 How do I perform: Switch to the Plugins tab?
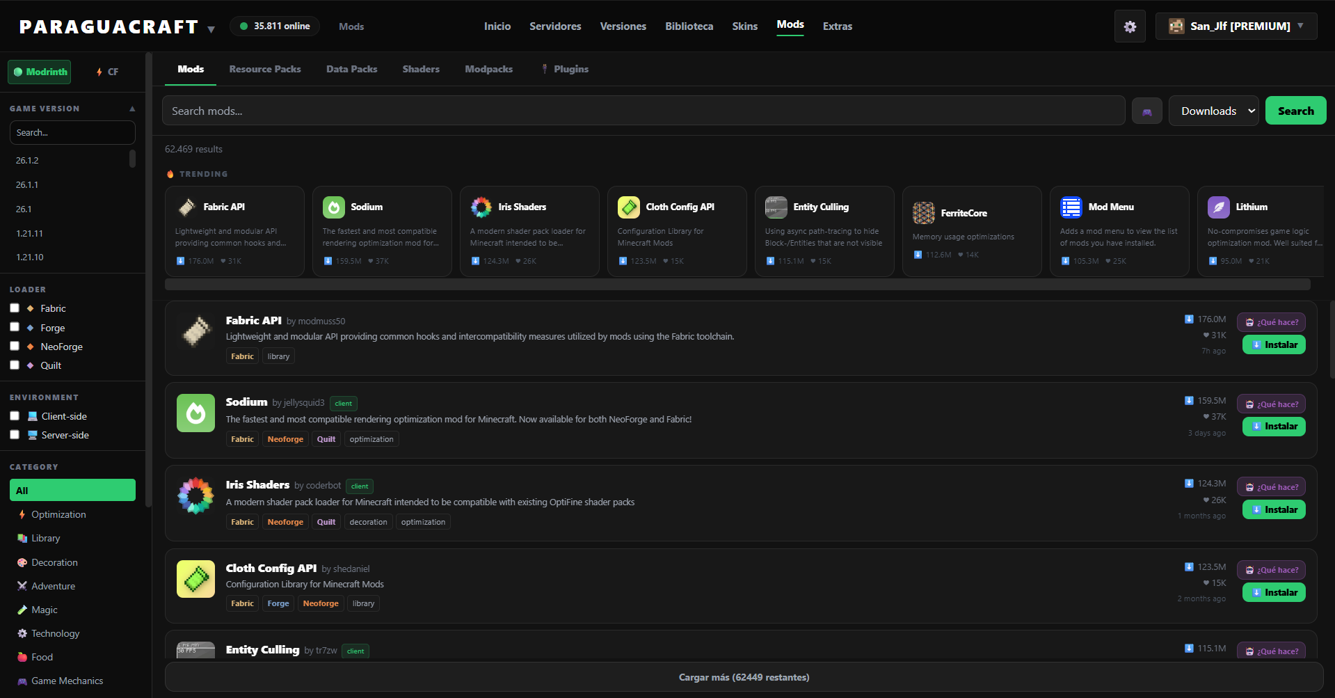(565, 69)
